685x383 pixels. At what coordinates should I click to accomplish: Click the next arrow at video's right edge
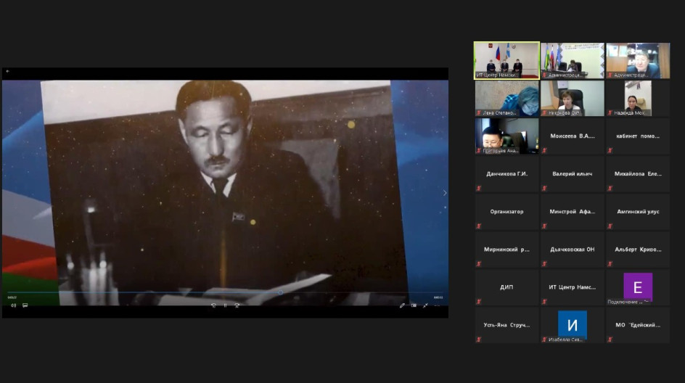pos(445,193)
